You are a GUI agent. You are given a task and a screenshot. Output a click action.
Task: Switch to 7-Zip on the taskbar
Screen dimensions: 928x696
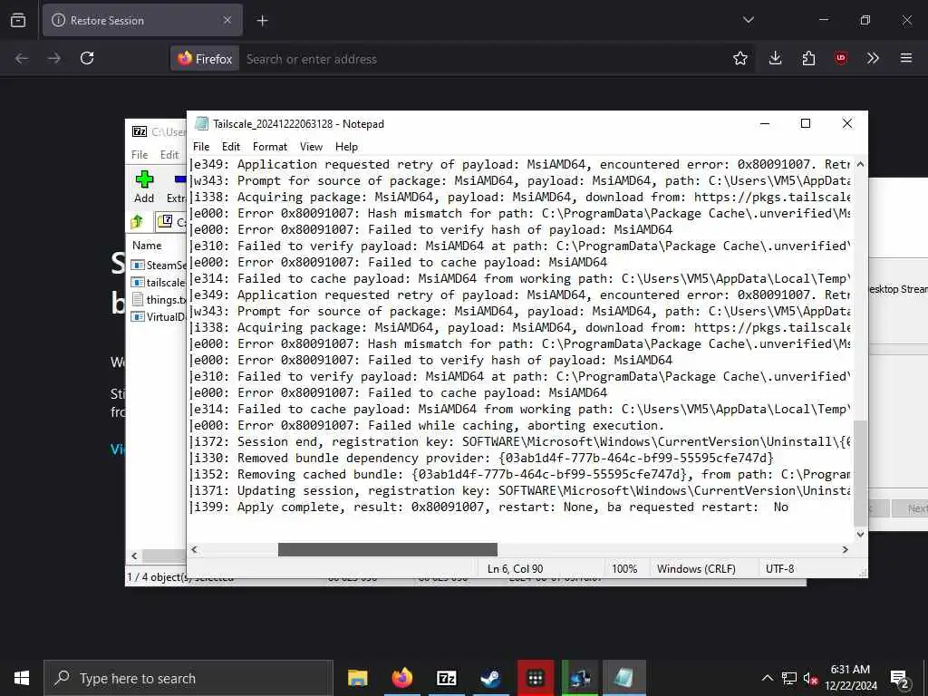point(446,678)
